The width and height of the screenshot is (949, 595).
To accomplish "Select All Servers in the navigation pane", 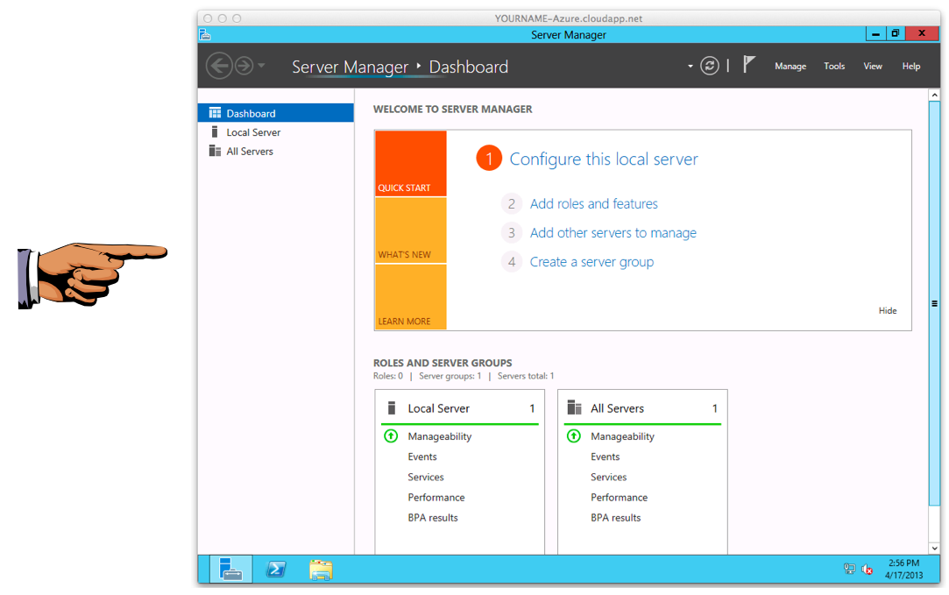I will 276,151.
